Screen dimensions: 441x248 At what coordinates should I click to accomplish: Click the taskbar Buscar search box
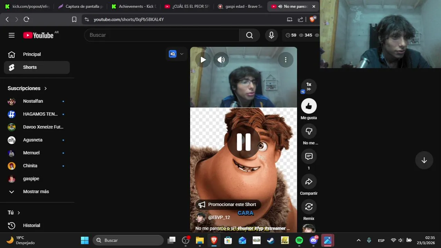coord(128,240)
